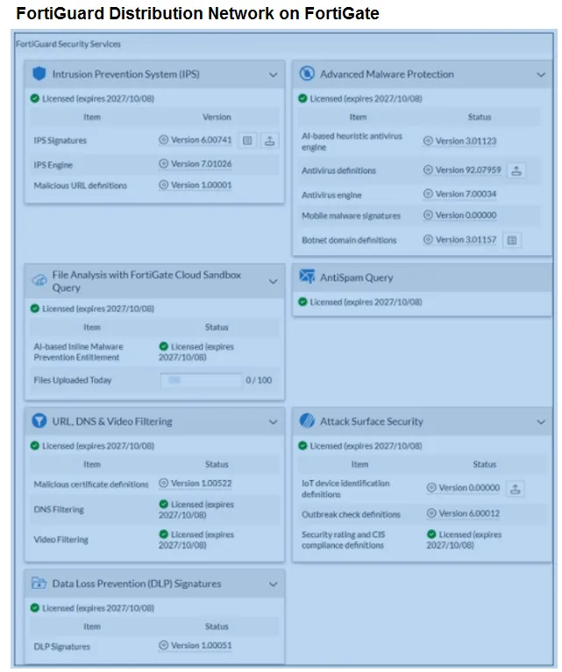562x672 pixels.
Task: Collapse the File Analysis Cloud Sandbox section
Action: (x=273, y=281)
